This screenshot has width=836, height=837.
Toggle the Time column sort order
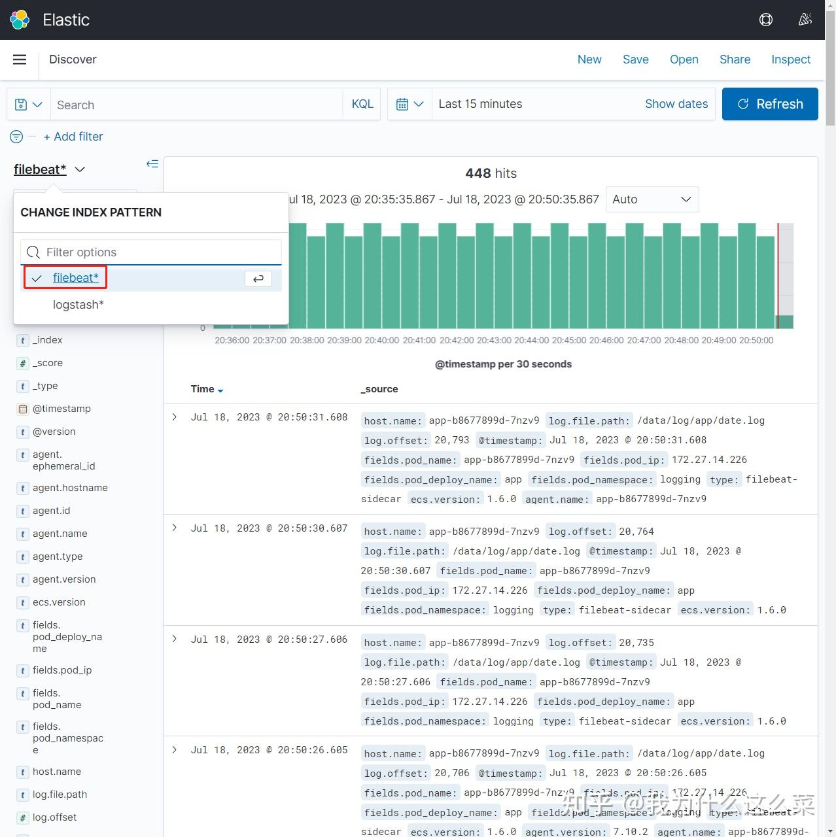(x=207, y=389)
